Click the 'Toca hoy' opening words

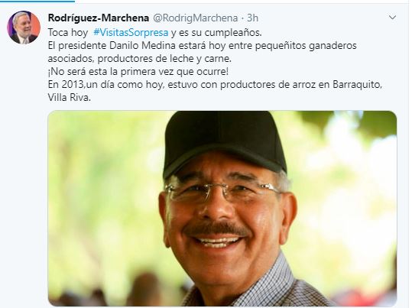68,33
